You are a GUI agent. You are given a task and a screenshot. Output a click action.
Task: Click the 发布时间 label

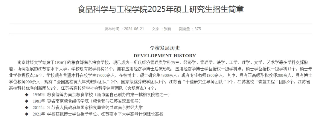coord(112,29)
